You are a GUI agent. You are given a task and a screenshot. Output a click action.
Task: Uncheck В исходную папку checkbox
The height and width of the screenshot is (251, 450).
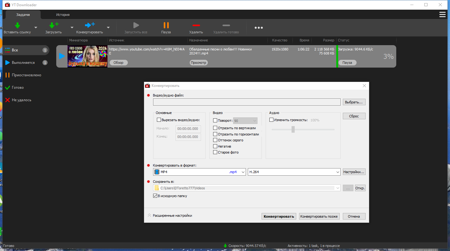coord(155,196)
